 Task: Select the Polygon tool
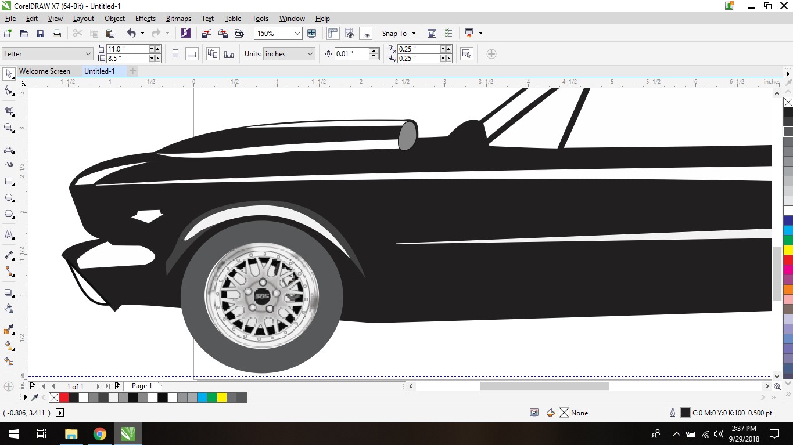click(9, 214)
